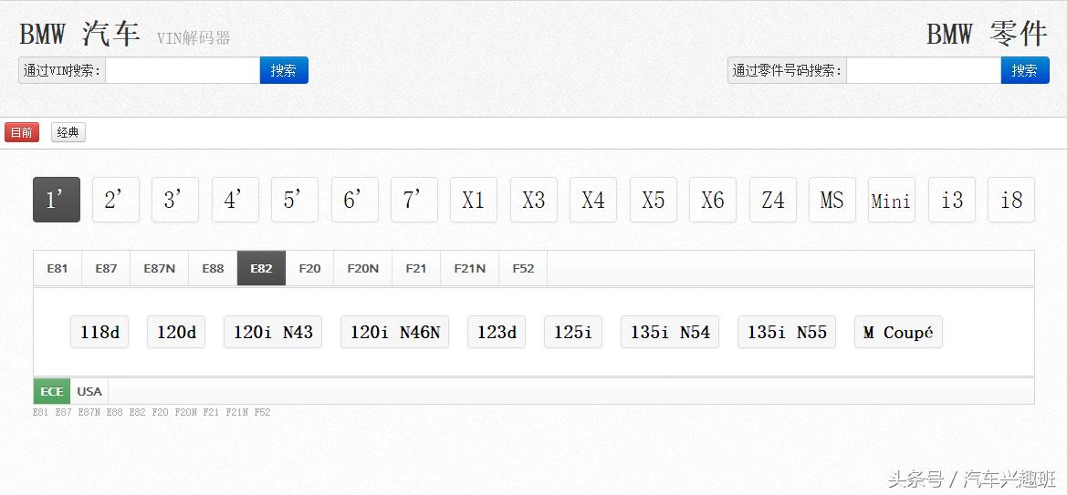This screenshot has width=1067, height=495.
Task: Switch to the F21N tab
Action: pyautogui.click(x=469, y=269)
